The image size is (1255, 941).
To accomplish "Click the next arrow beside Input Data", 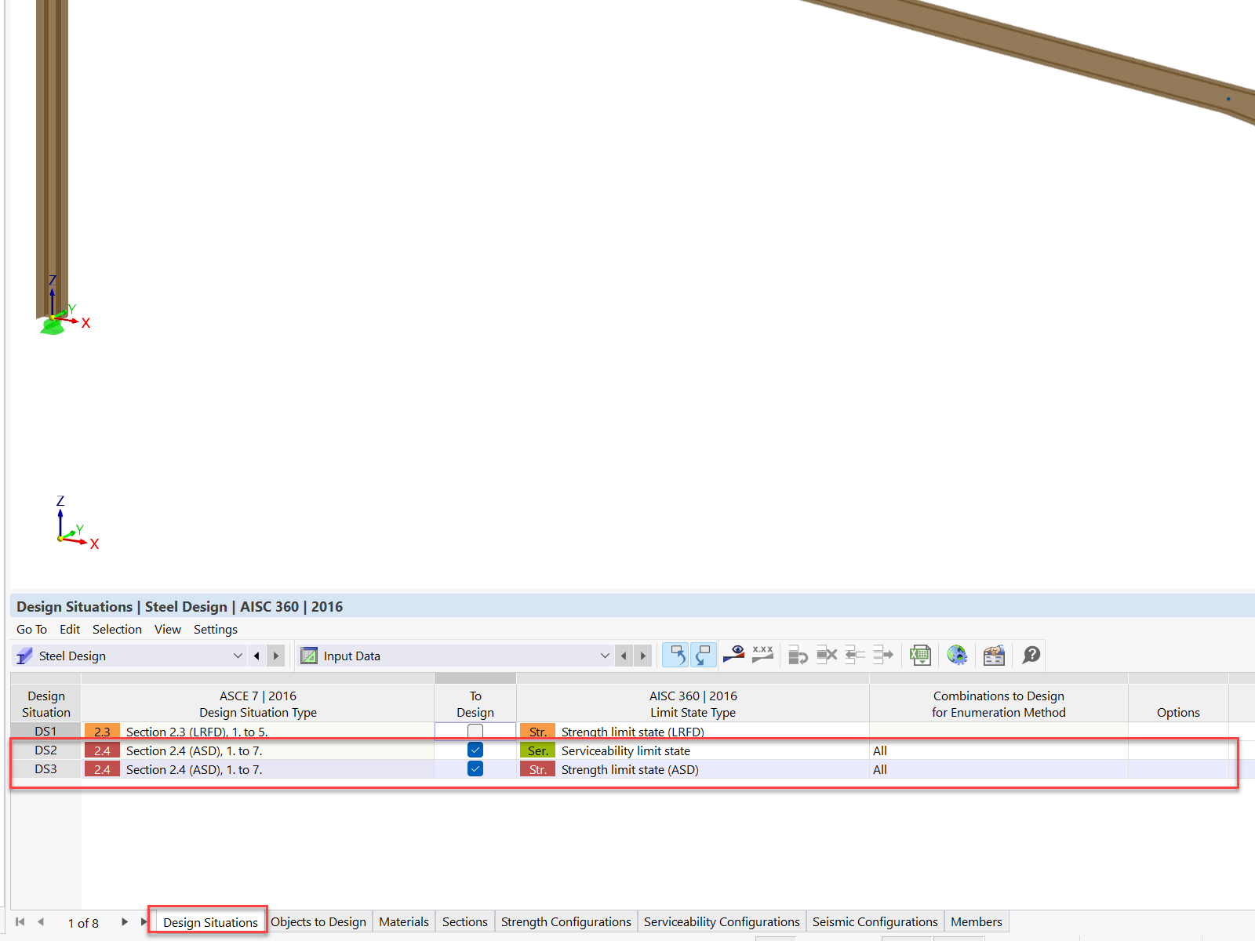I will 642,656.
